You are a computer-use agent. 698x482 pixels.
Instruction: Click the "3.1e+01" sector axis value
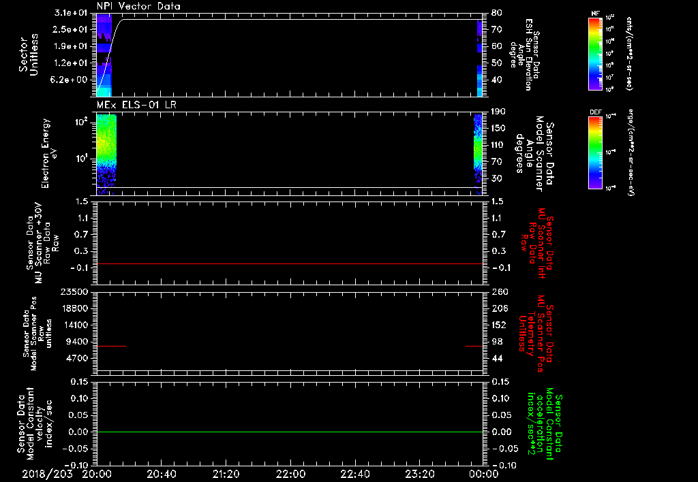tap(70, 13)
